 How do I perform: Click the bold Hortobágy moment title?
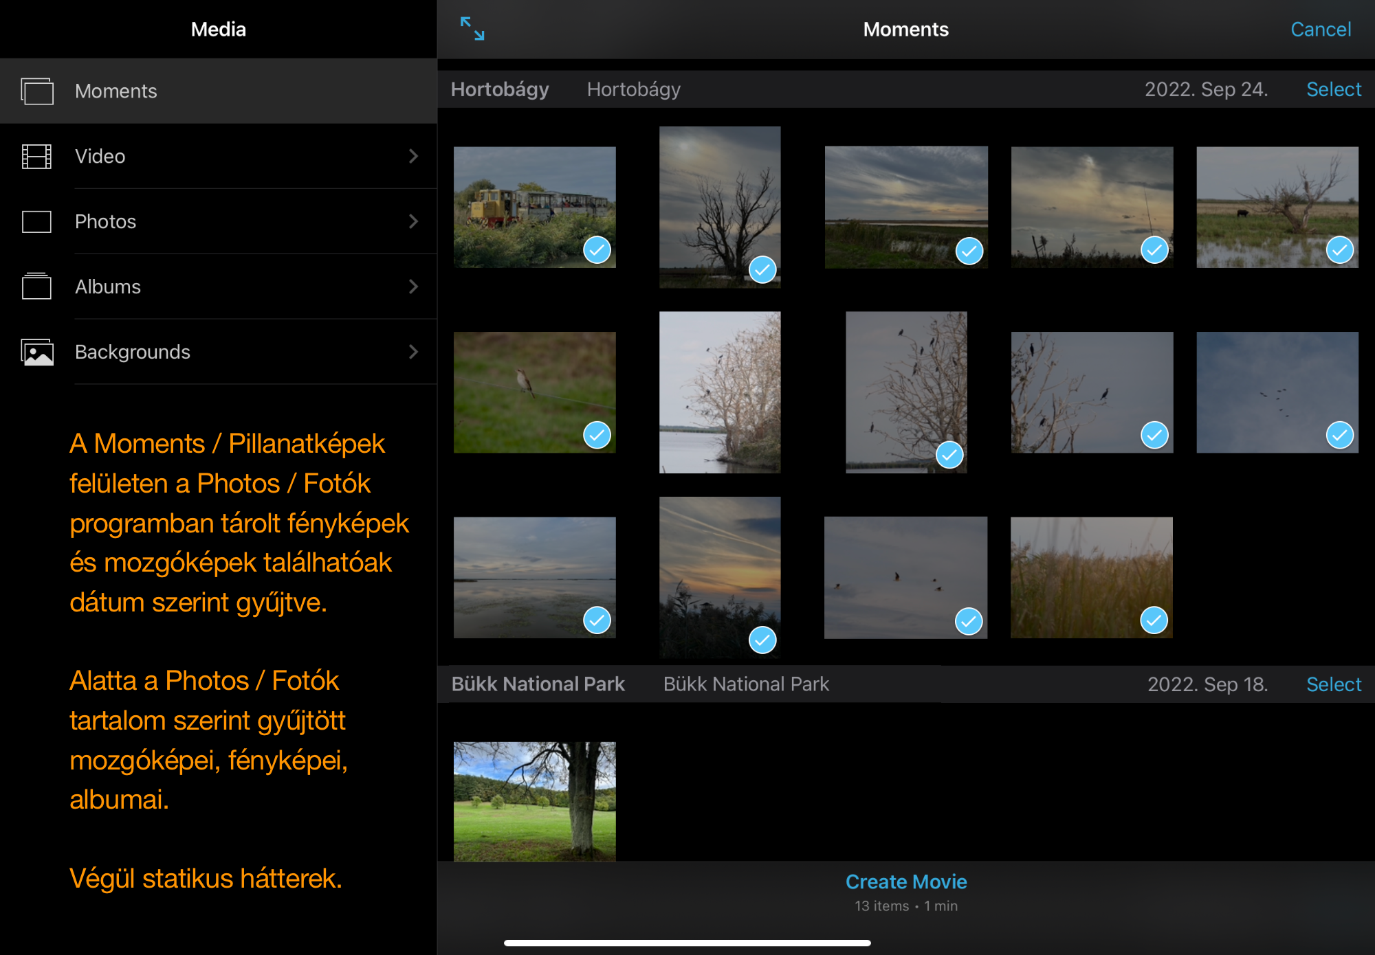click(500, 89)
